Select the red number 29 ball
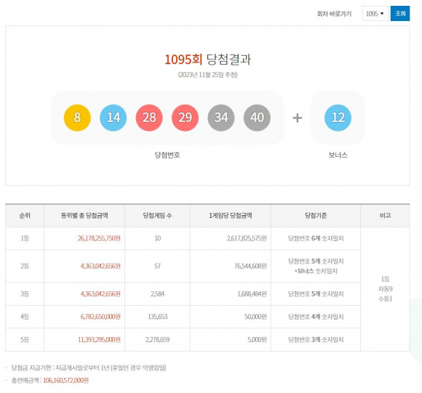This screenshot has width=422, height=393. (x=185, y=118)
